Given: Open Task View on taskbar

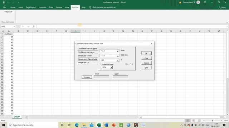Looking at the screenshot, I should coord(69,125).
